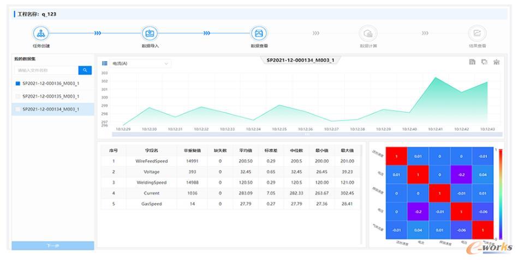
Task: Check dataset SP2021-12-000134_M003_1
Action: pos(18,109)
